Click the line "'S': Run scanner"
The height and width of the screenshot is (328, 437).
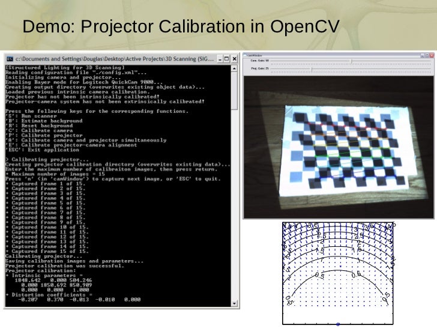pos(31,116)
